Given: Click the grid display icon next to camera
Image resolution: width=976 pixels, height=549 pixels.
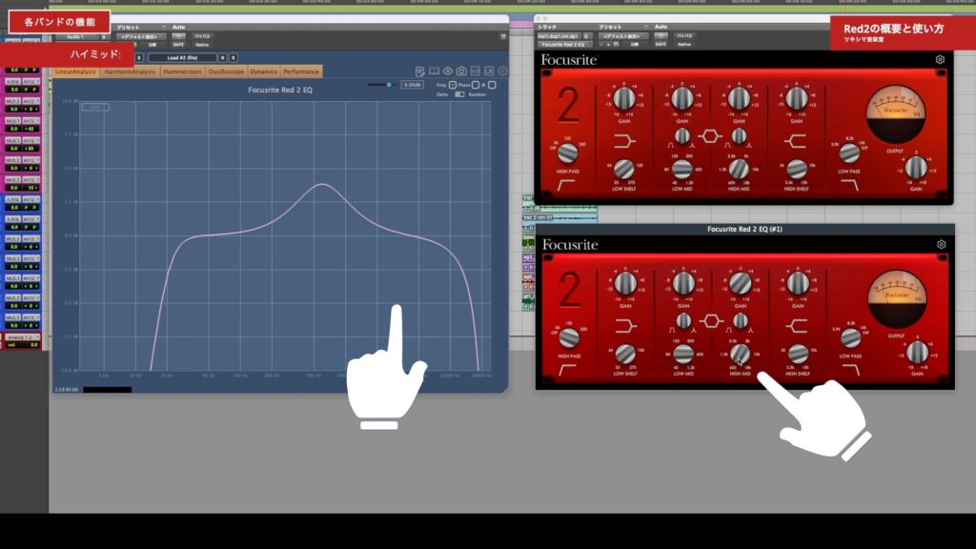Looking at the screenshot, I should pos(475,71).
